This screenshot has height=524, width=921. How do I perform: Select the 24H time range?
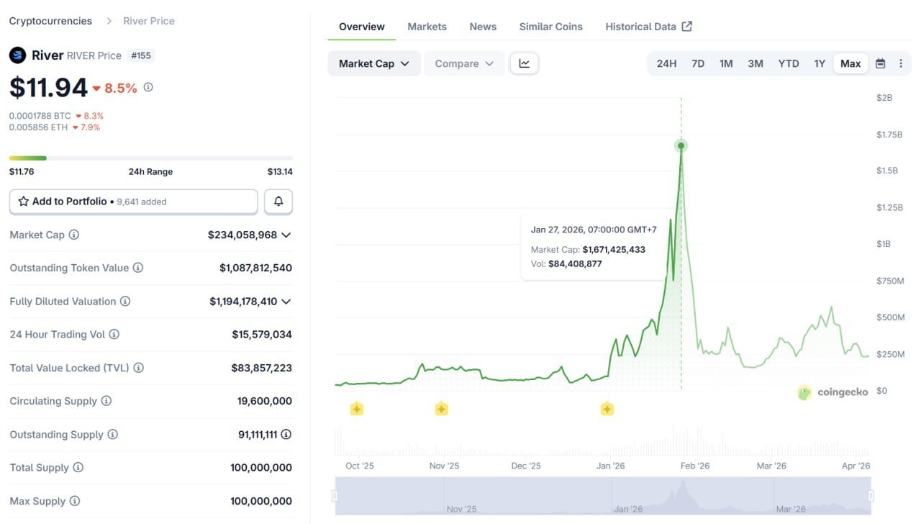[666, 63]
